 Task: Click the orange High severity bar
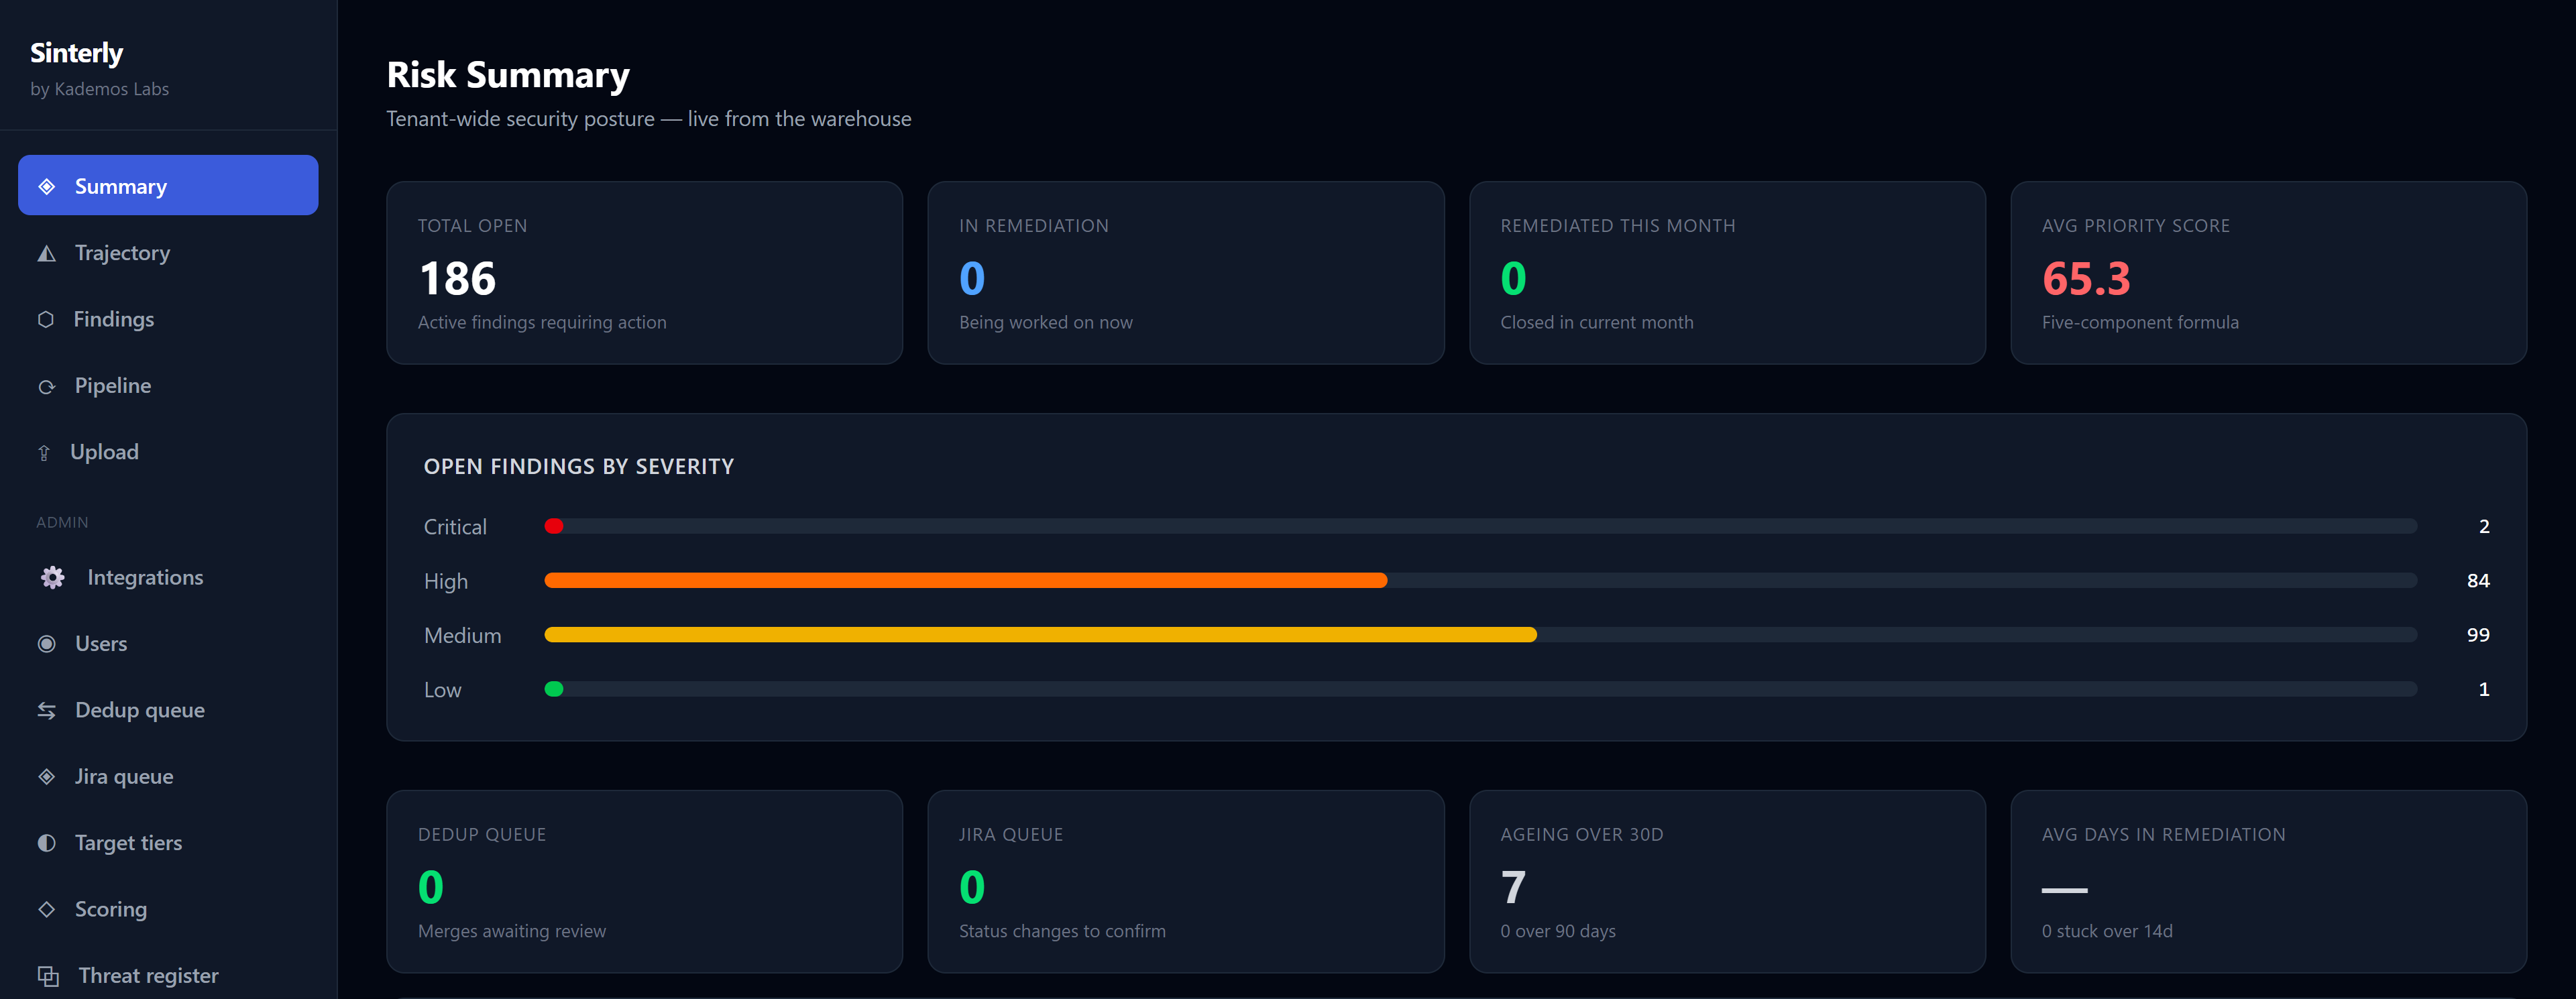click(965, 580)
